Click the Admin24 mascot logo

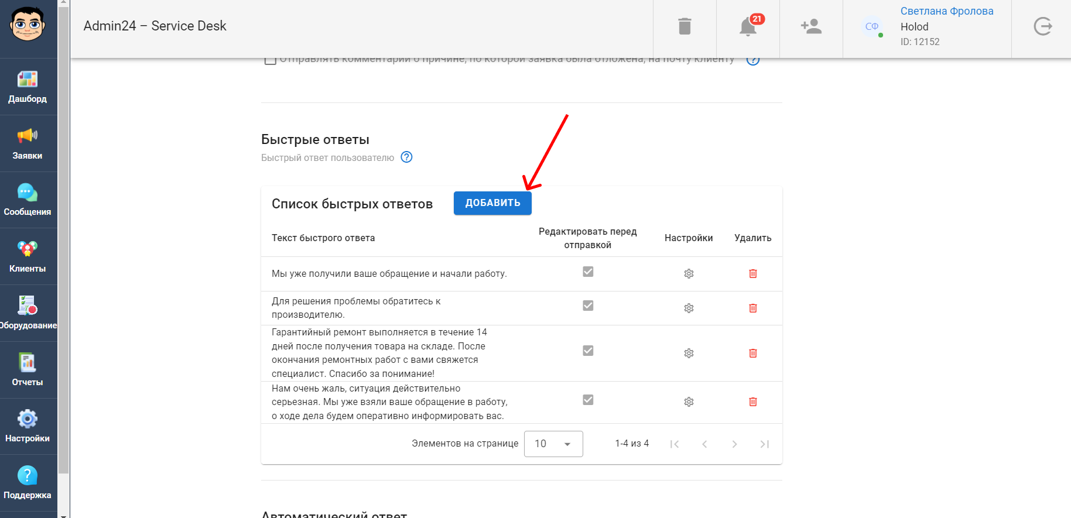click(28, 25)
